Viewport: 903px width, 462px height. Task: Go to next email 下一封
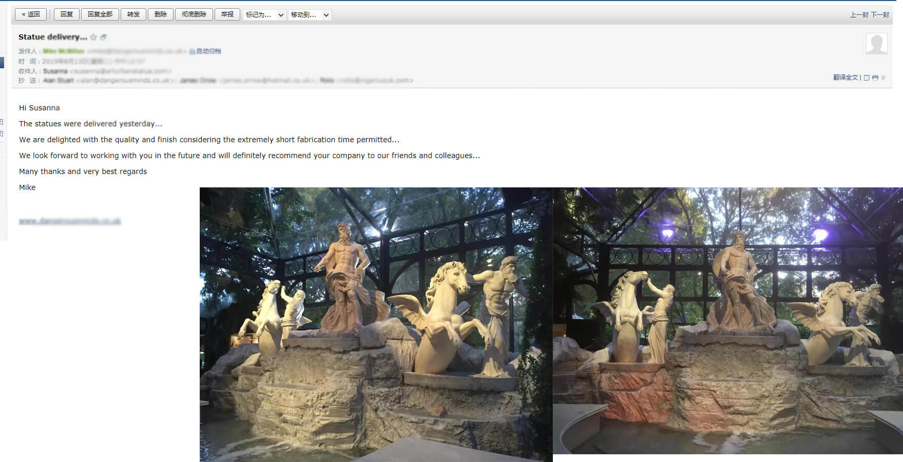click(x=880, y=15)
